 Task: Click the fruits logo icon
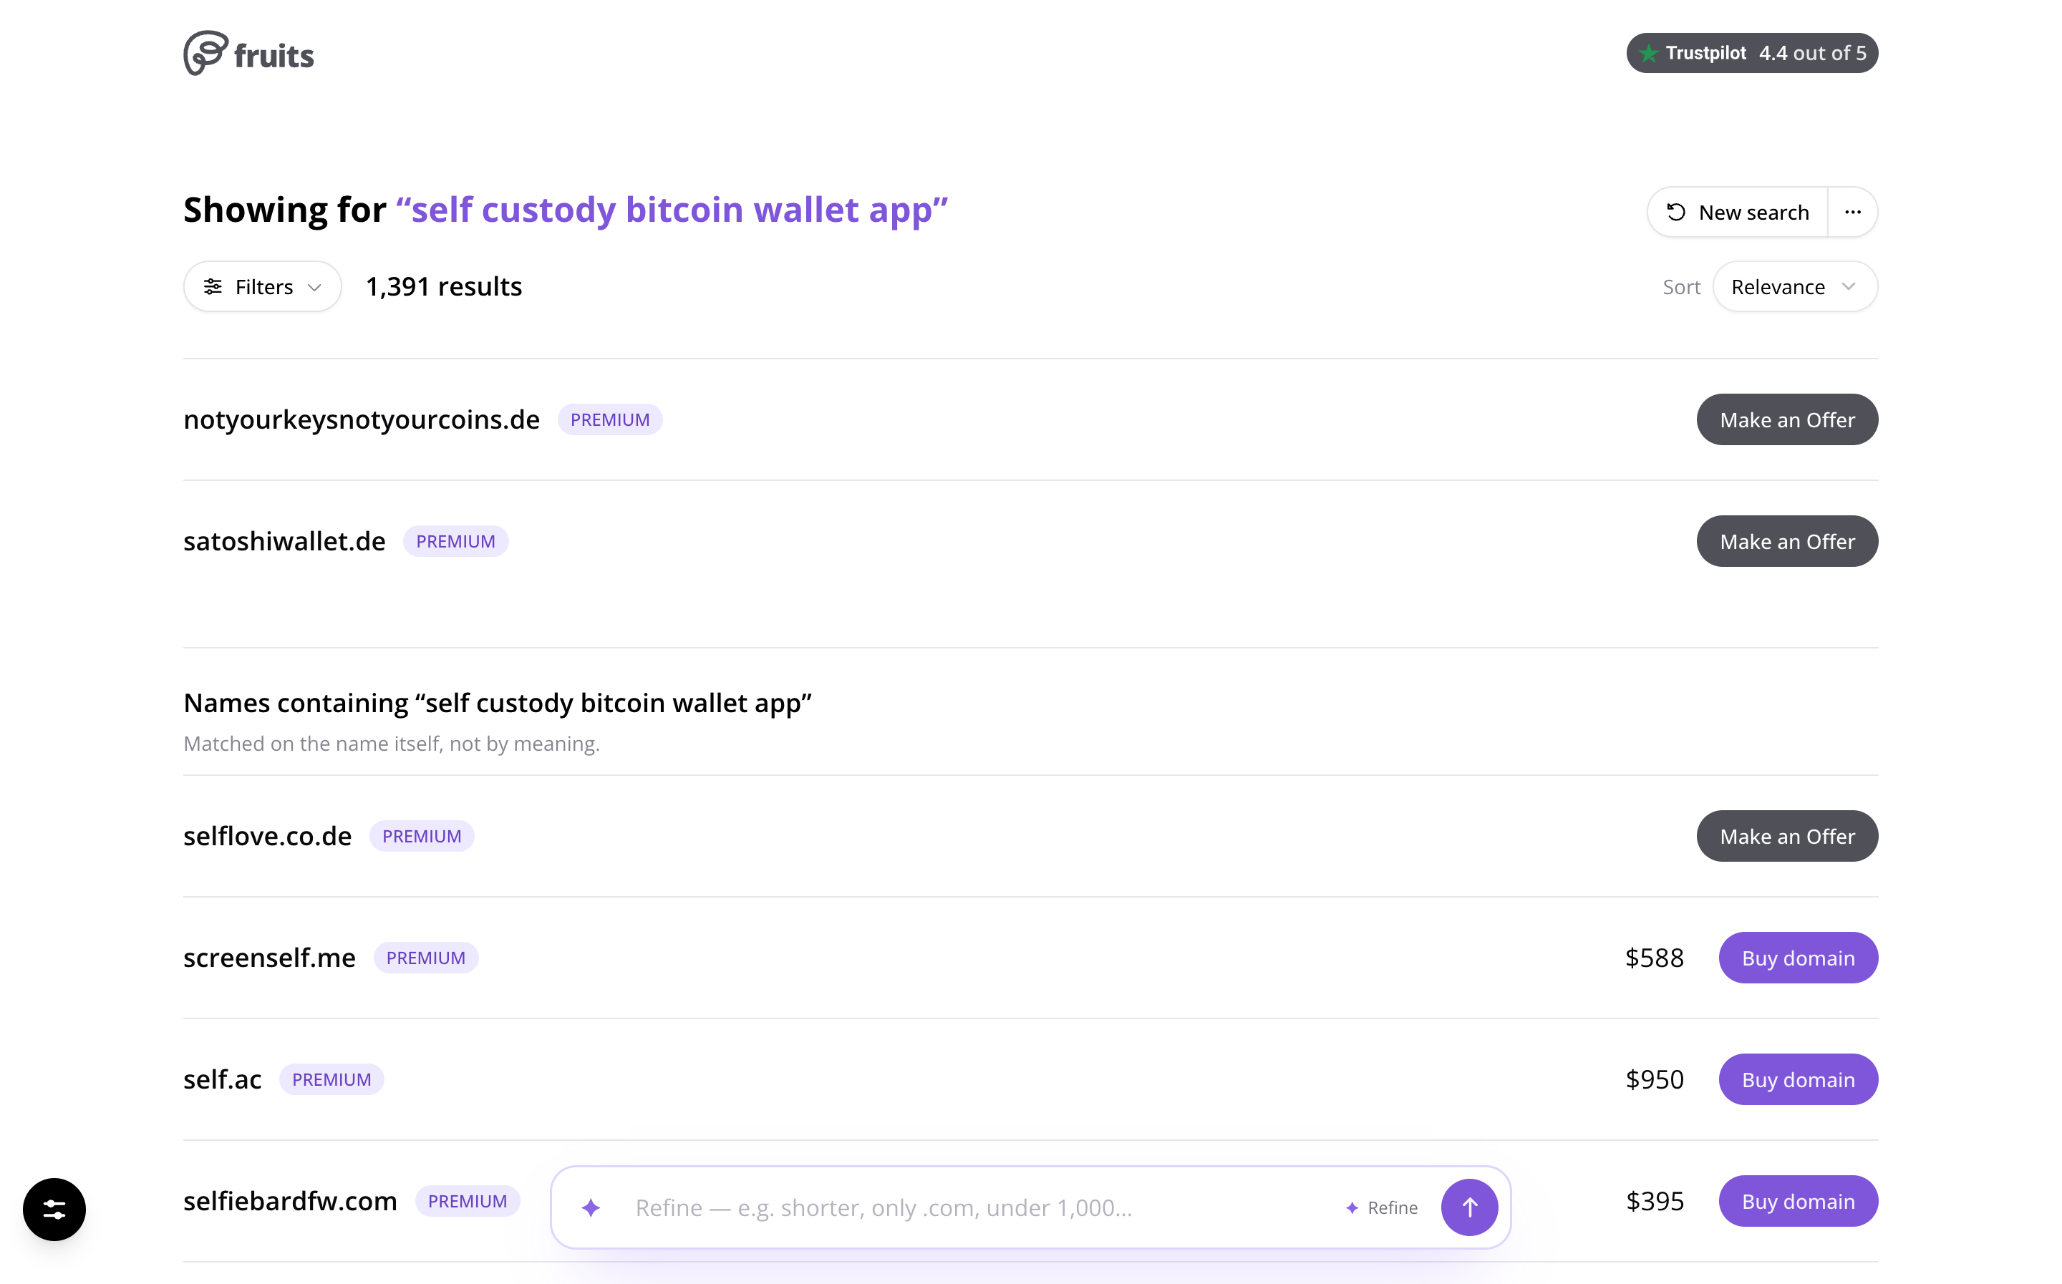click(x=205, y=54)
